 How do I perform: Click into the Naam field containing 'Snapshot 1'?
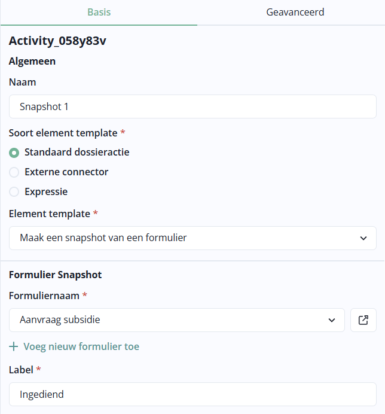coord(192,106)
